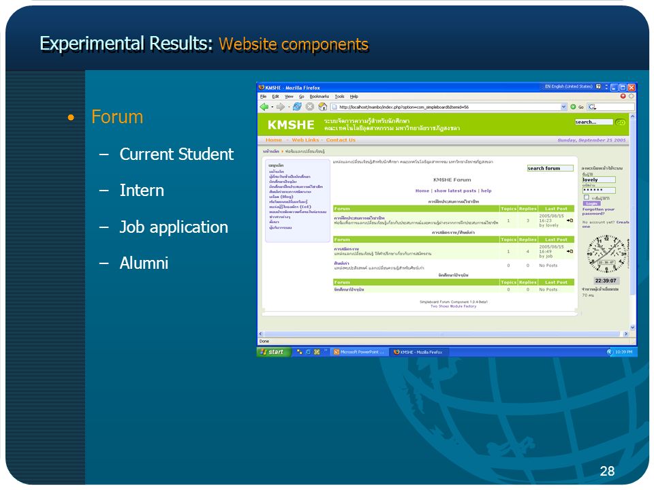Click the last-post arrow icon in job's row
The width and height of the screenshot is (654, 490).
(x=570, y=251)
